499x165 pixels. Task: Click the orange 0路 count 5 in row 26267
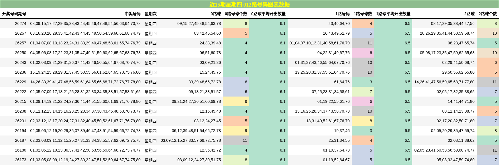[x=236, y=33]
